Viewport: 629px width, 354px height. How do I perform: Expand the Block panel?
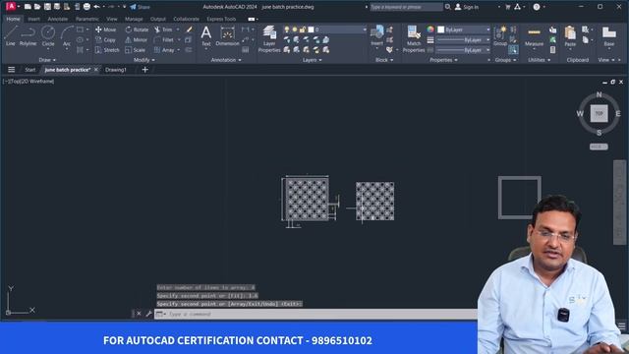pos(384,60)
